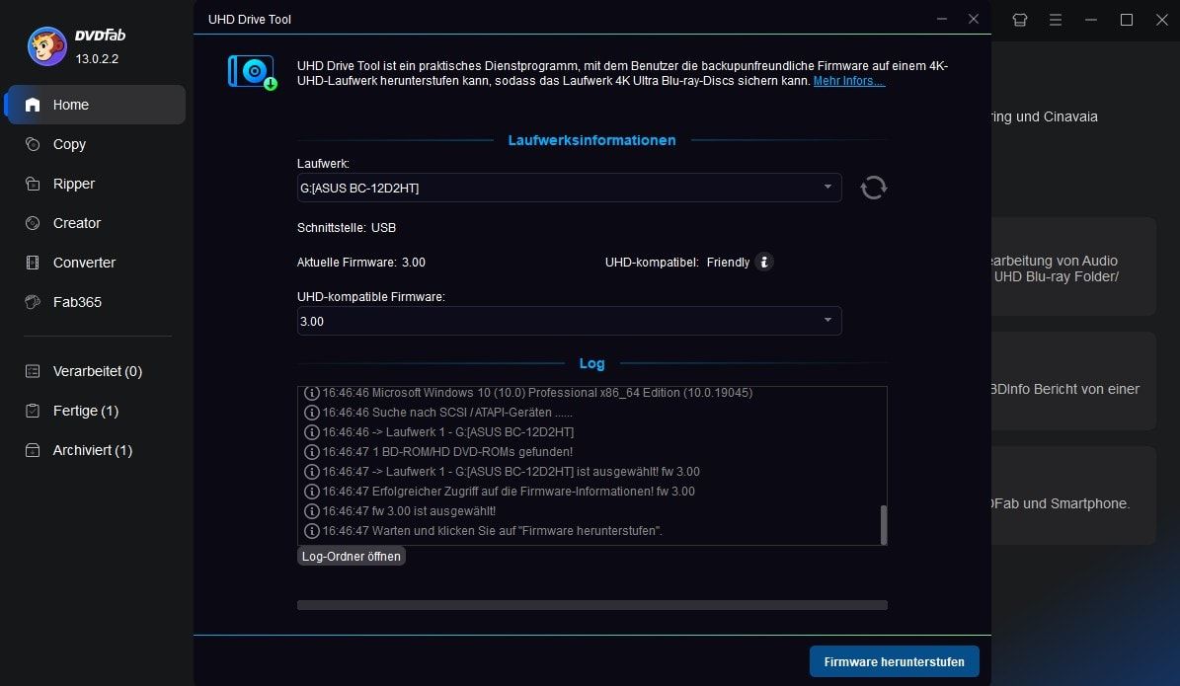The height and width of the screenshot is (686, 1180).
Task: Click the 'Fab und Smartphone.' card in DVDFab window
Action: click(x=1073, y=495)
